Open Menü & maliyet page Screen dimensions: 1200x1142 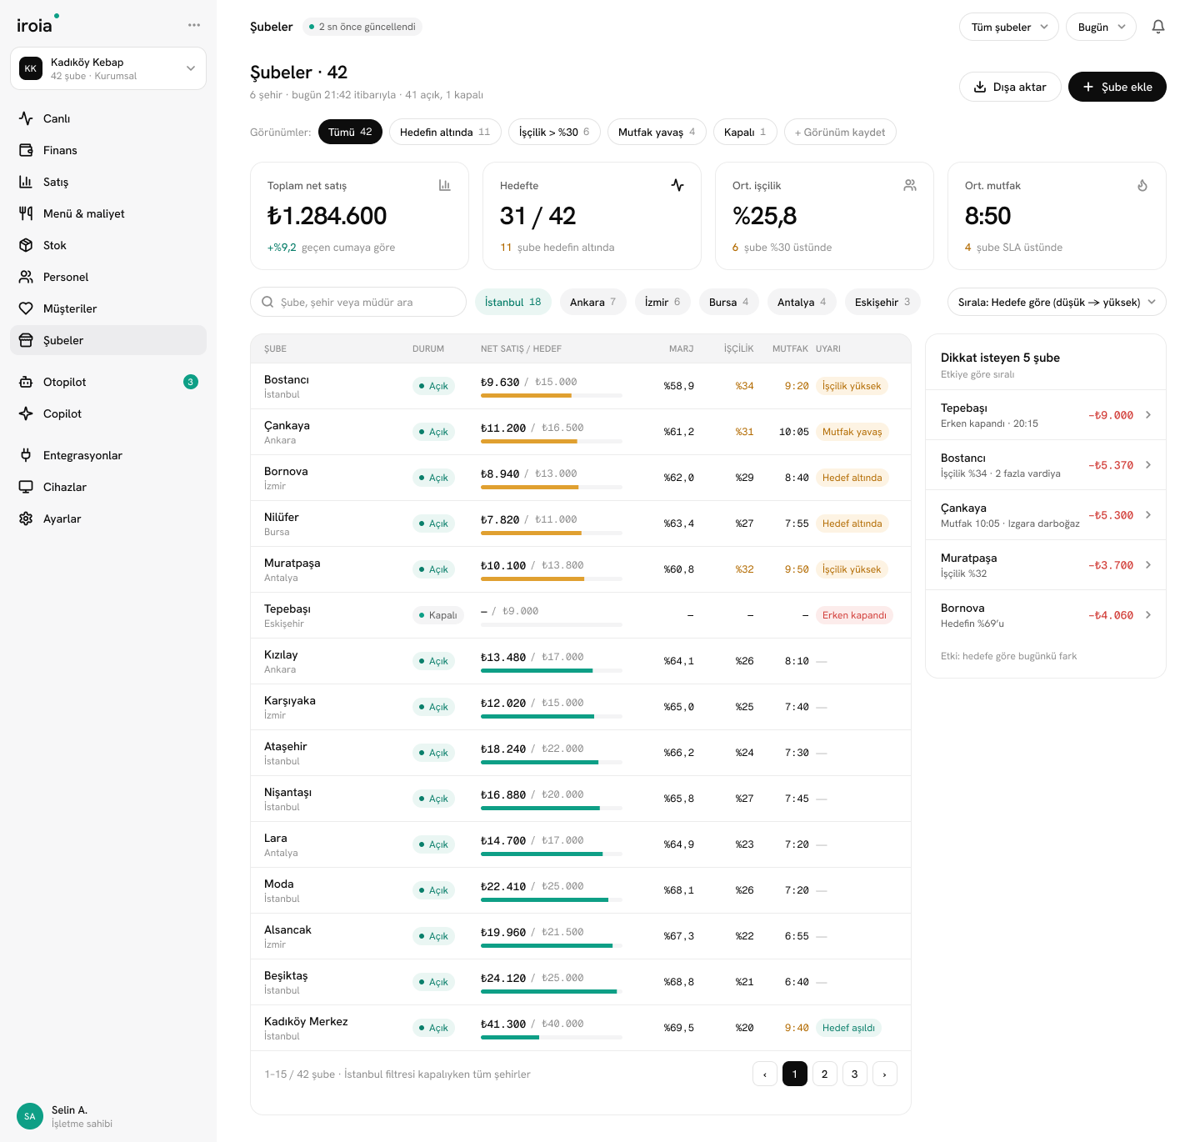point(108,213)
